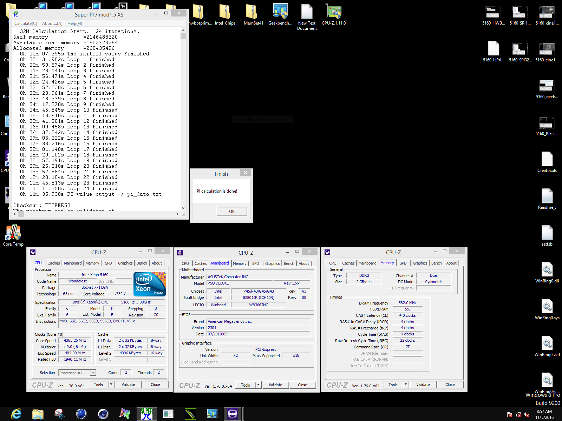
Task: Open the GPU-Z.1.11.0 desktop shortcut
Action: click(334, 14)
